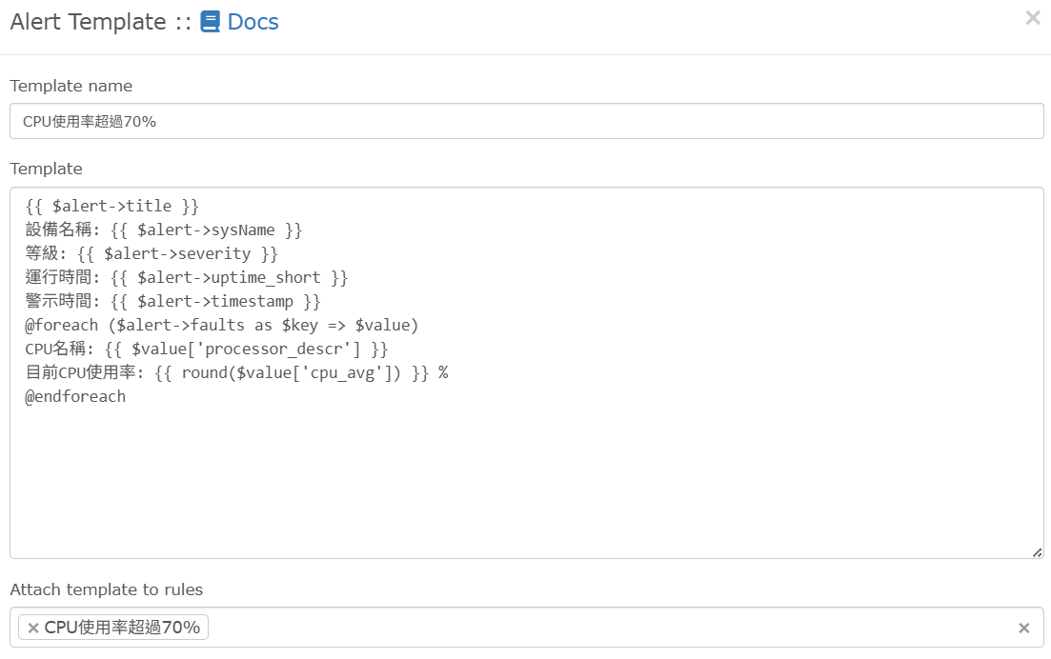1051x659 pixels.
Task: Click the 運行時間 uptime_short template line
Action: tap(187, 277)
